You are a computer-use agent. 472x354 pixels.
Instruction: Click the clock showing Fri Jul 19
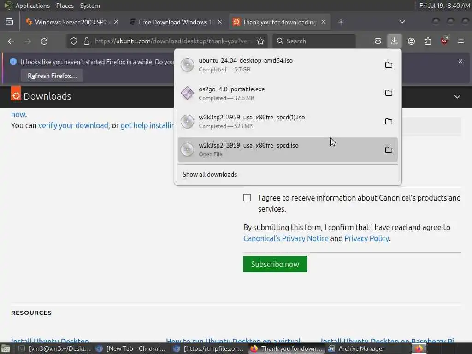(444, 6)
